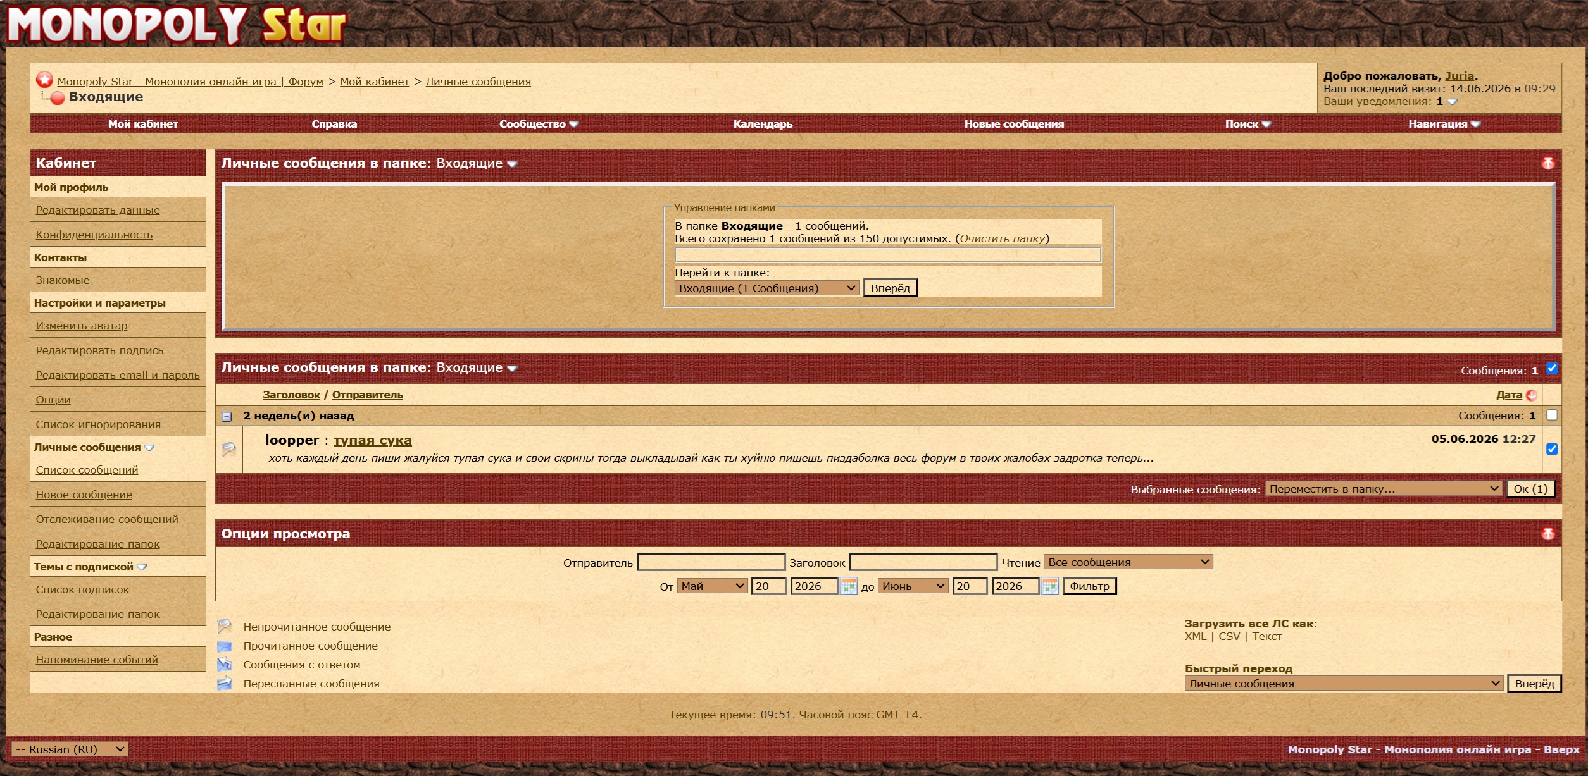Click the 'Очистить папку' link
1588x776 pixels.
[x=1003, y=238]
